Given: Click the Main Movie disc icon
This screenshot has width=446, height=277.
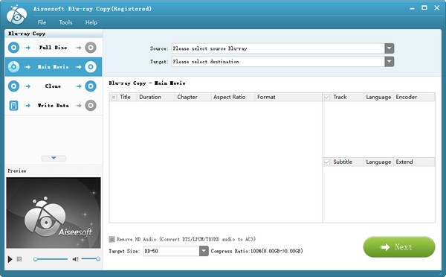Looking at the screenshot, I should [13, 67].
